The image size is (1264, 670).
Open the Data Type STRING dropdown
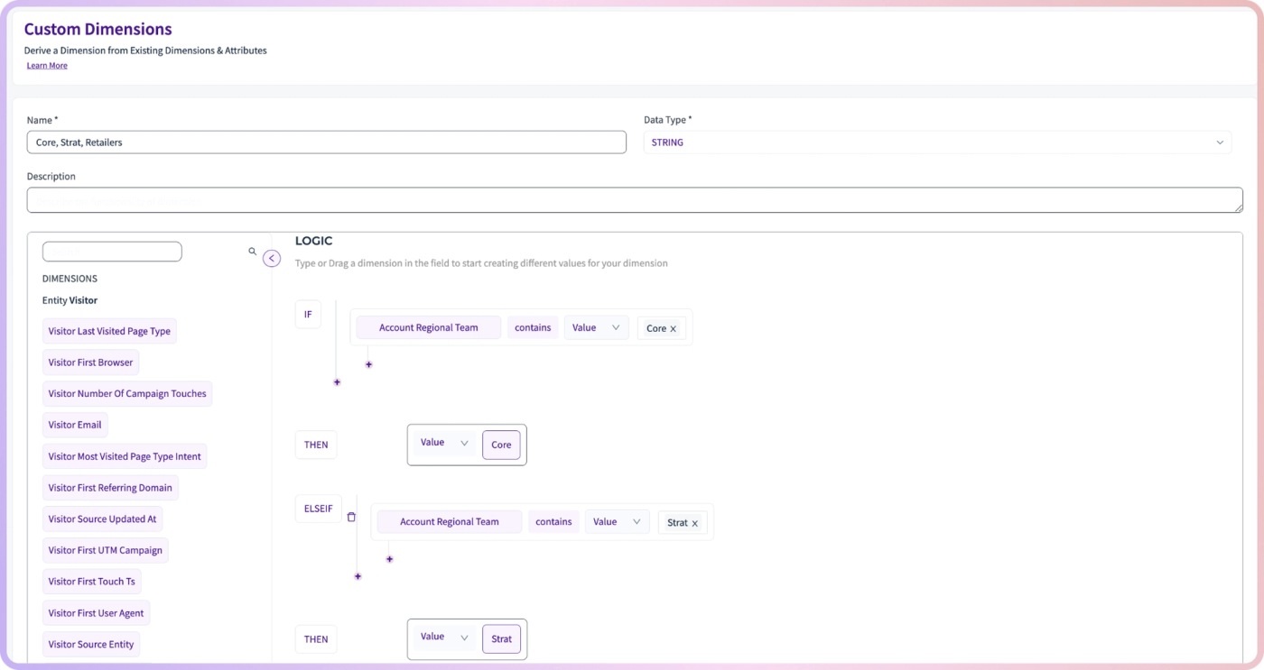point(937,142)
